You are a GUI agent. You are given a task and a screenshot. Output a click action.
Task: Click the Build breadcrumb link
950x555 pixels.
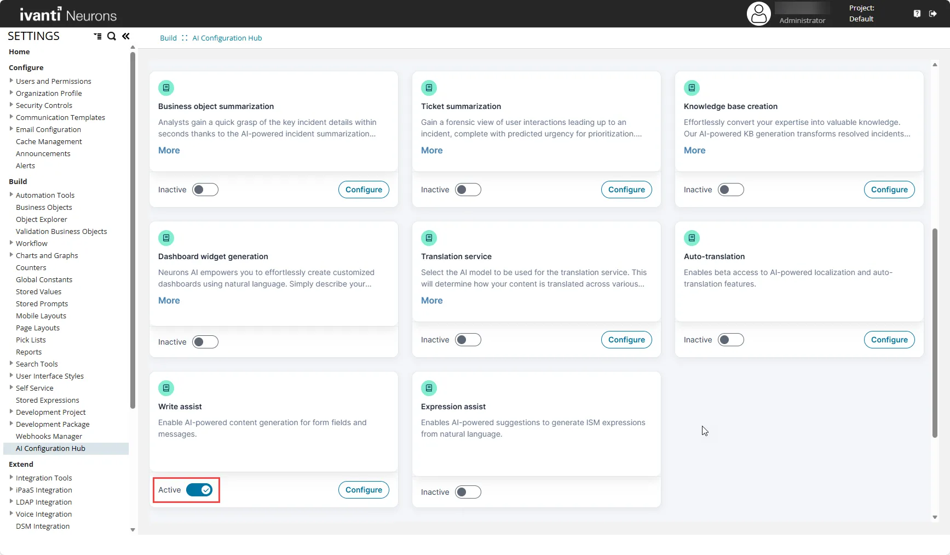[168, 38]
